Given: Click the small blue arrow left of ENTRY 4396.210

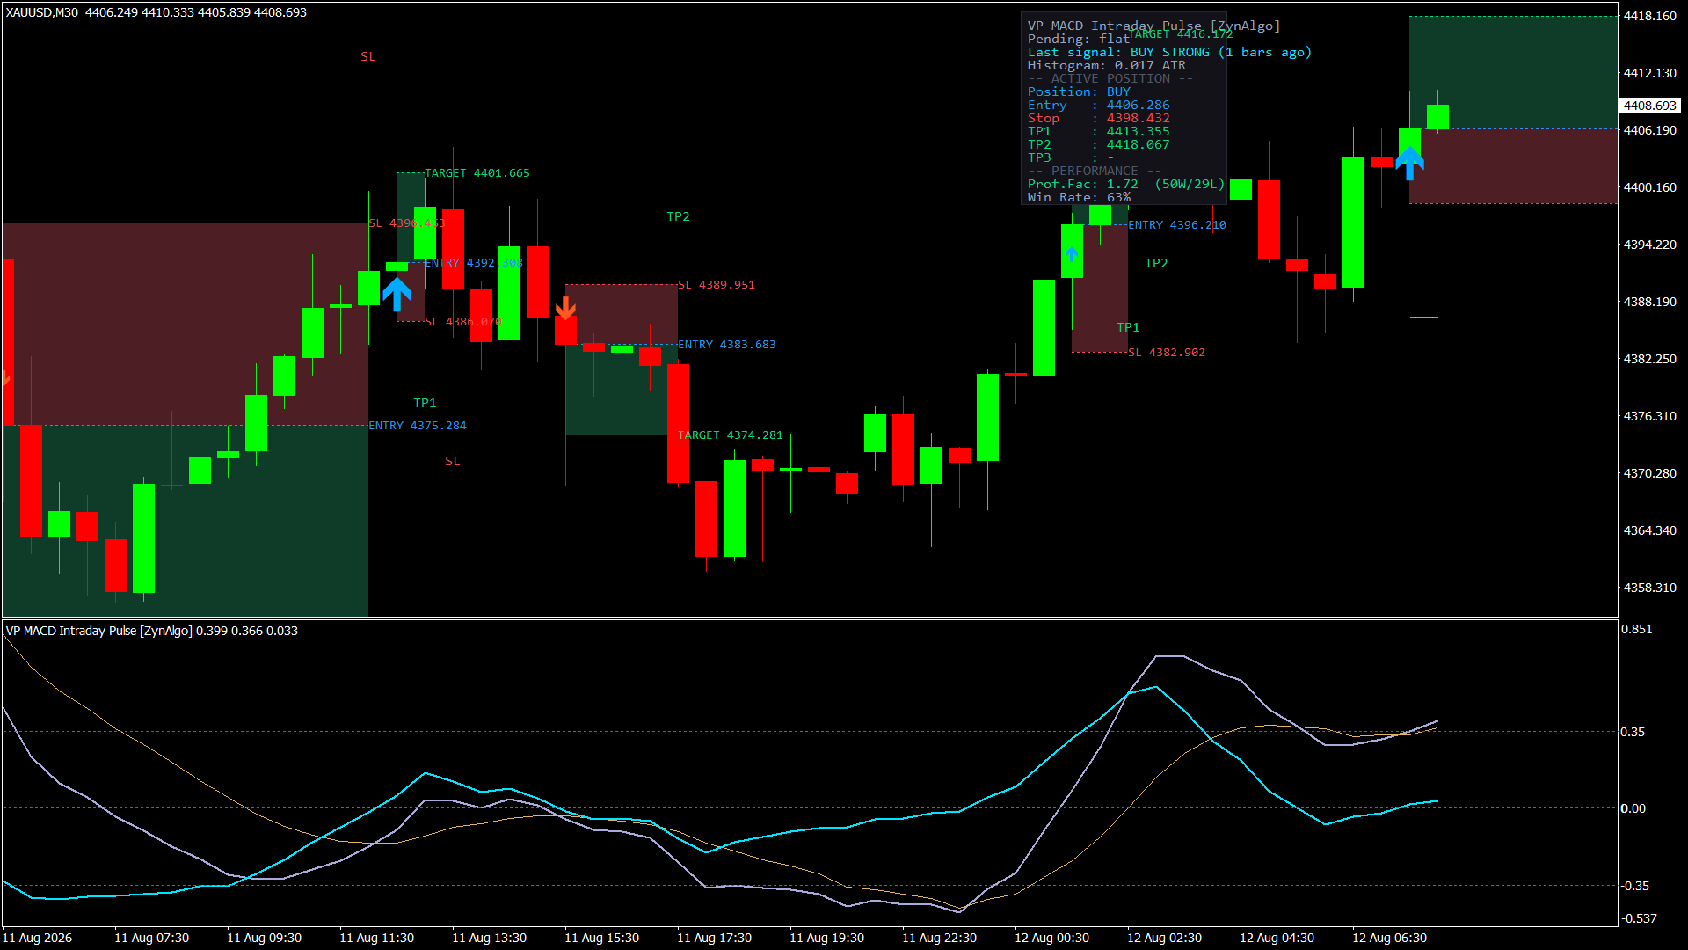Looking at the screenshot, I should tap(1071, 254).
